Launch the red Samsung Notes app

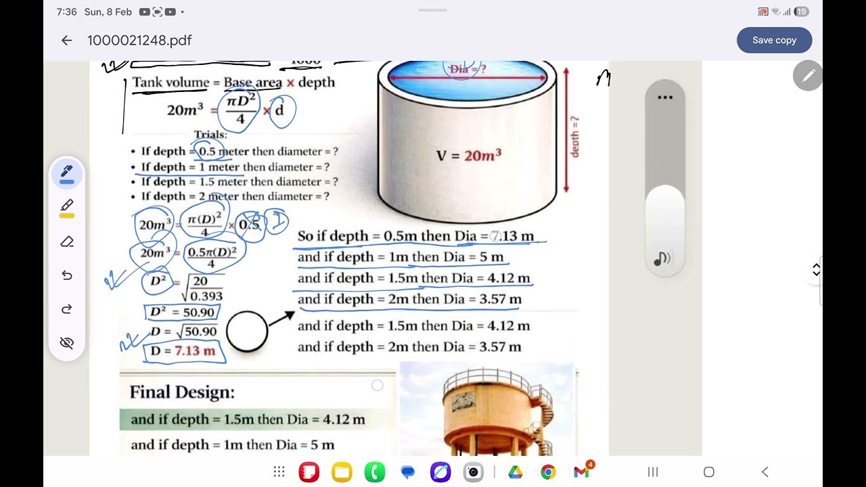[x=309, y=472]
